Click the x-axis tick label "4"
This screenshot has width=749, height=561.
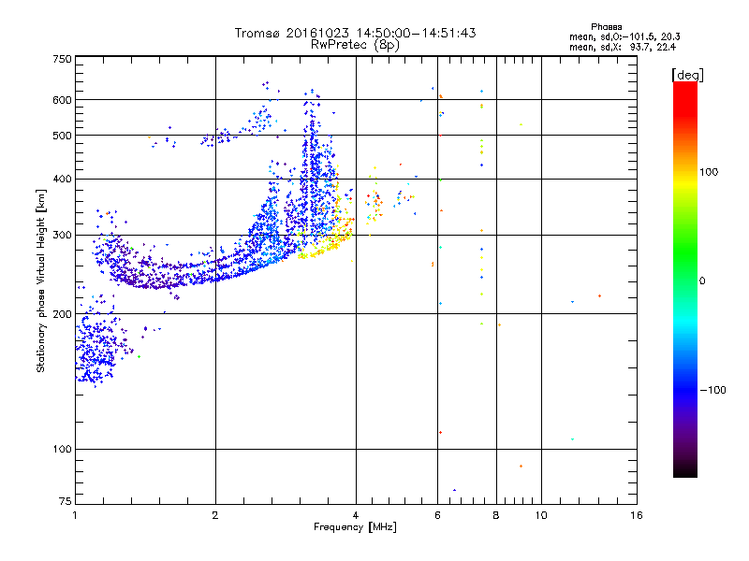tap(356, 515)
